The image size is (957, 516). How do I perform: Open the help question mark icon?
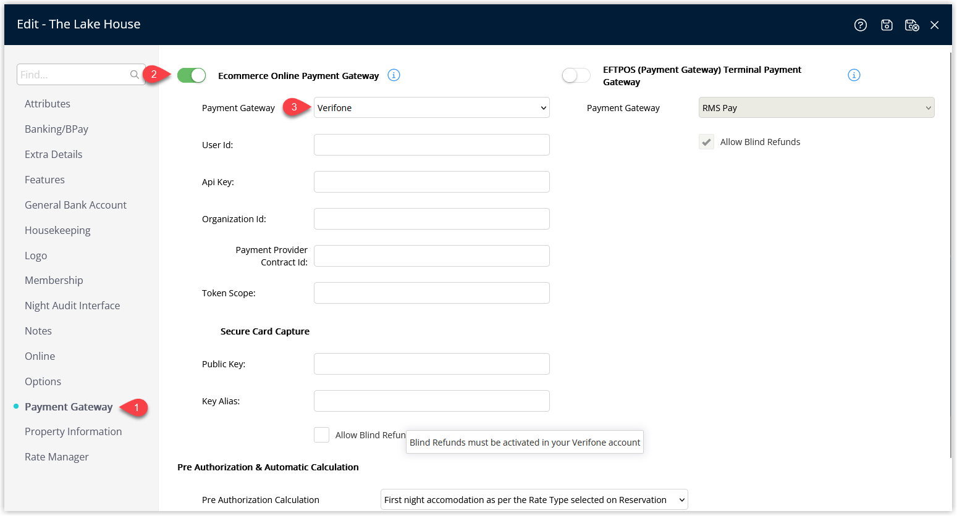(x=861, y=25)
